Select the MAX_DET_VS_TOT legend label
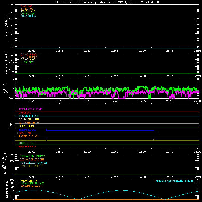Viewport: 202px width, 202px height. pos(31,186)
